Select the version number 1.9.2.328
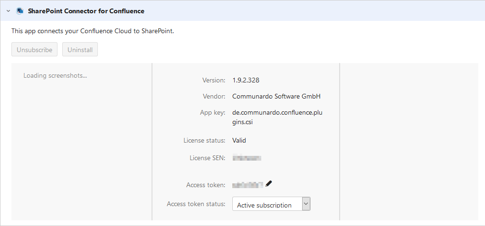The height and width of the screenshot is (226, 485). pyautogui.click(x=246, y=80)
